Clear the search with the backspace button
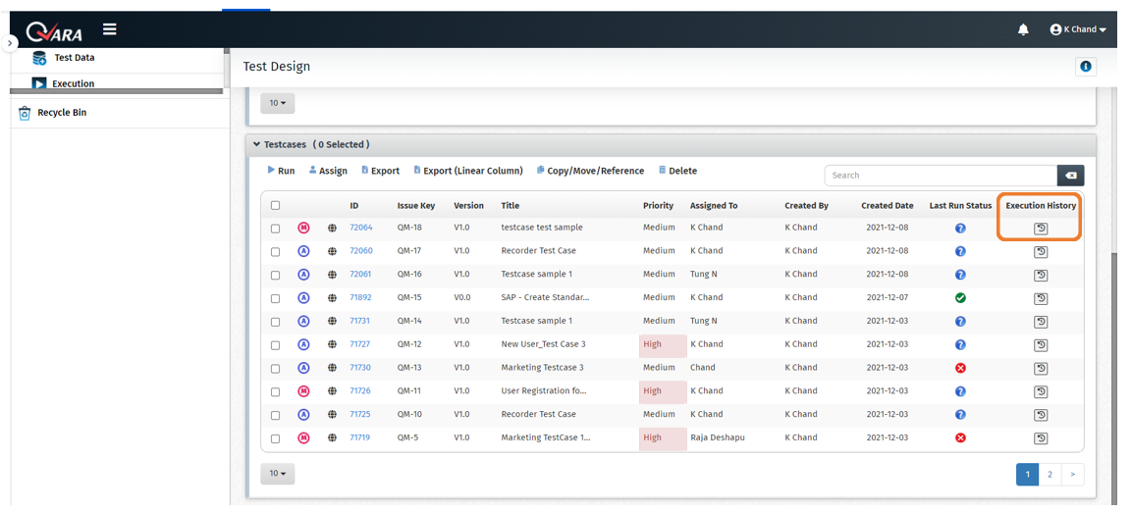1131x513 pixels. coord(1070,175)
